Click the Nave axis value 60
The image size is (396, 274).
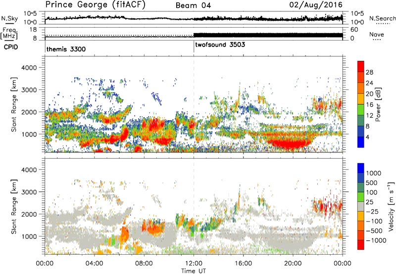(354, 30)
